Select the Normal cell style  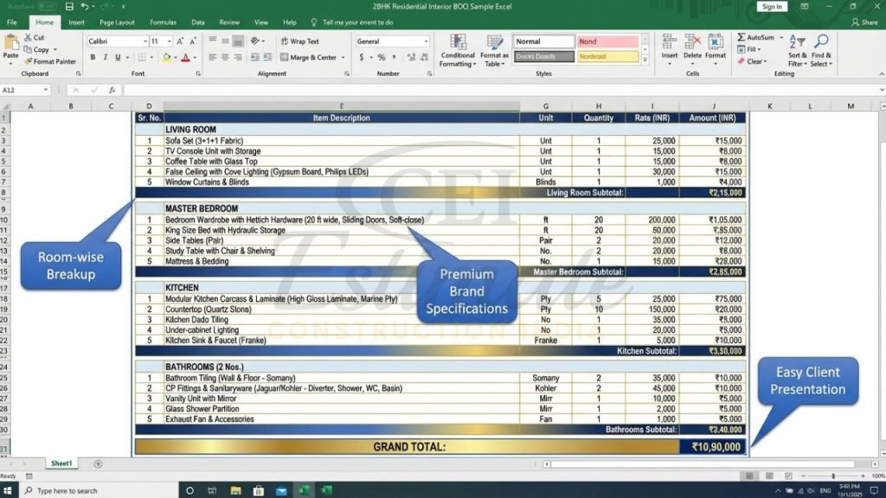tap(543, 41)
